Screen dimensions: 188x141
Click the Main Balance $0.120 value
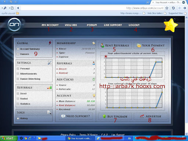point(91,101)
